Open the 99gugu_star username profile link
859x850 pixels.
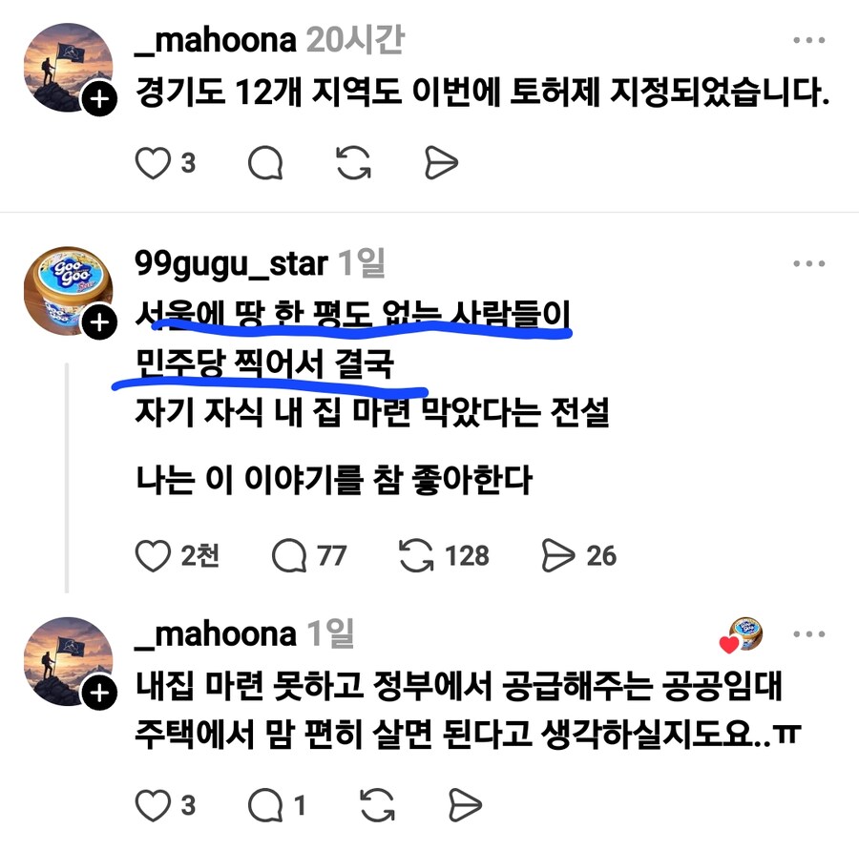[231, 264]
